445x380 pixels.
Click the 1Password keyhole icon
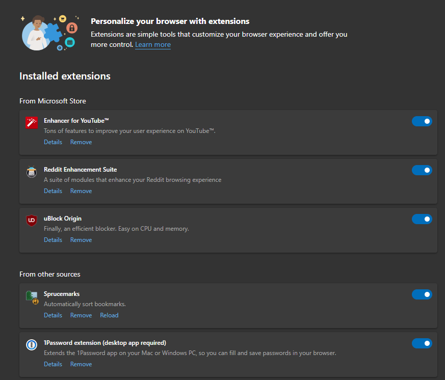[32, 344]
